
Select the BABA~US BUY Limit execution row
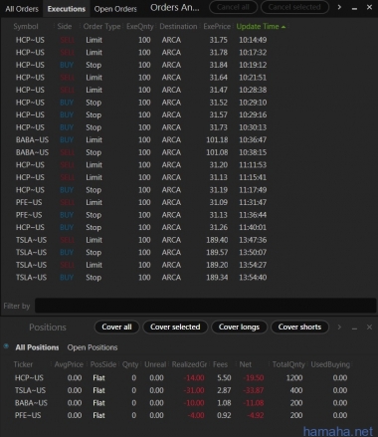coord(141,139)
